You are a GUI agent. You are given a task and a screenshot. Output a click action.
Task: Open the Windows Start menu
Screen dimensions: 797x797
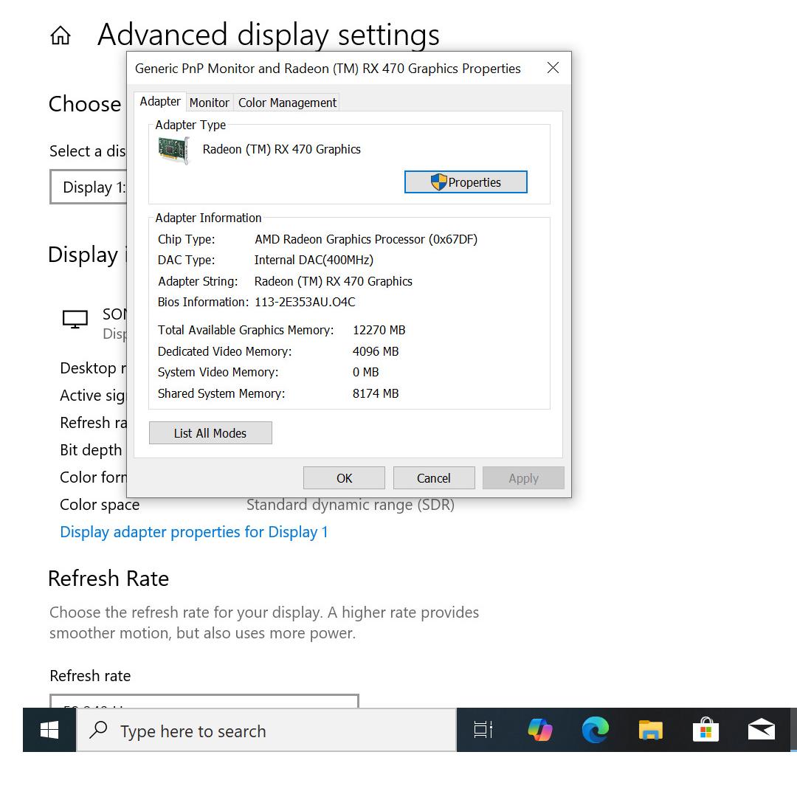click(x=49, y=731)
